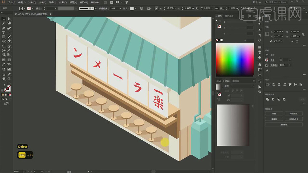Screen dimensions: 308x173
Task: Select the Eyedropper tool
Action: 4,64
